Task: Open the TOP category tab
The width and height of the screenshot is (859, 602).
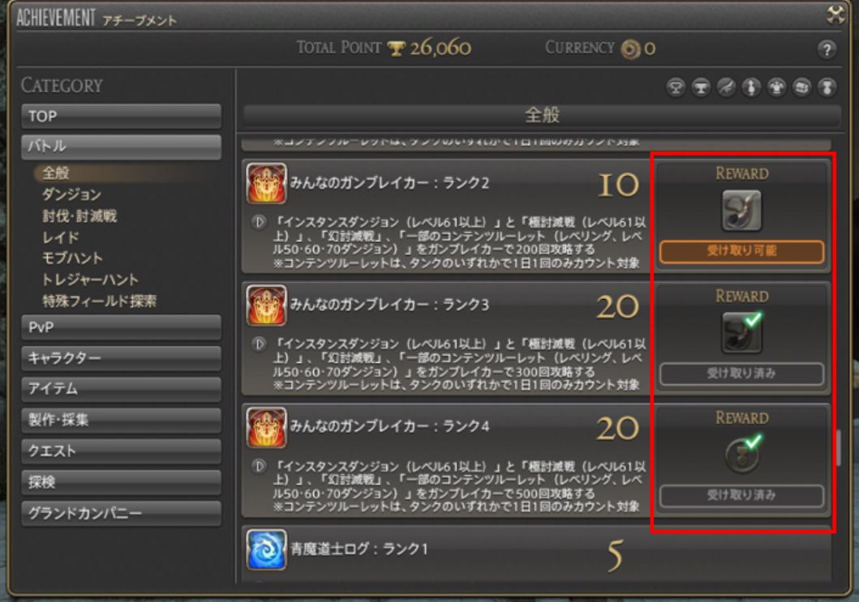Action: [121, 117]
